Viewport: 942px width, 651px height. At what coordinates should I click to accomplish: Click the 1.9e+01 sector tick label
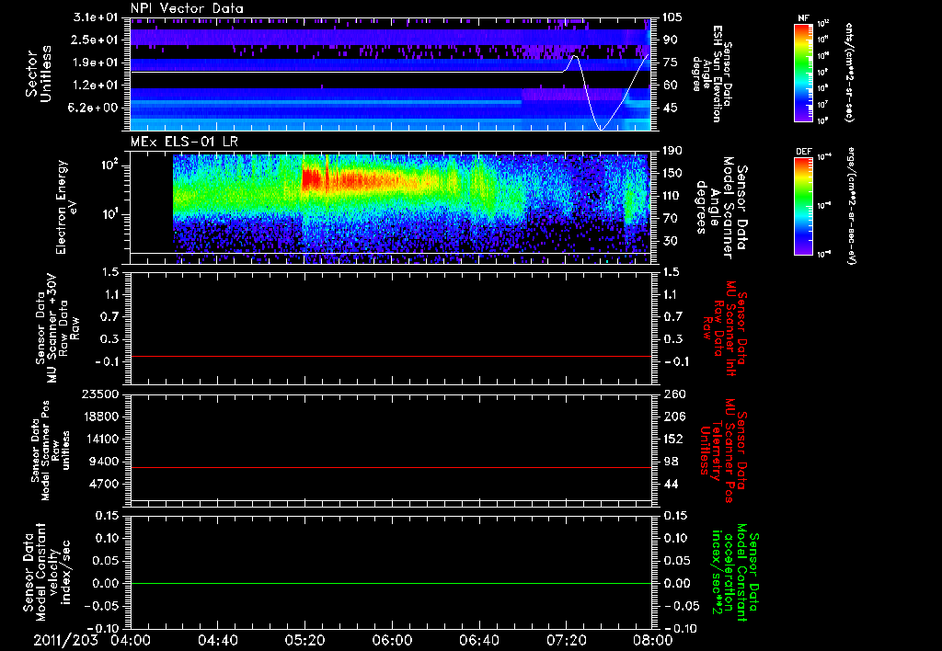tap(96, 63)
